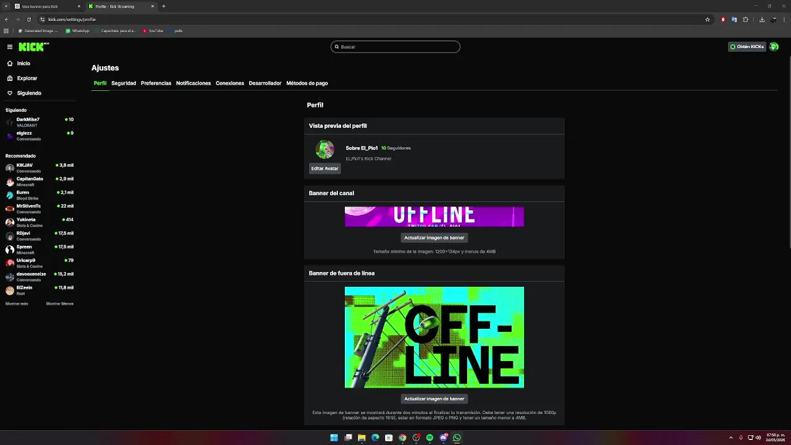Bookmark this page with the star icon

pyautogui.click(x=708, y=19)
